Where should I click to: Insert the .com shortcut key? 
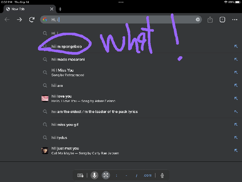coord(148,175)
